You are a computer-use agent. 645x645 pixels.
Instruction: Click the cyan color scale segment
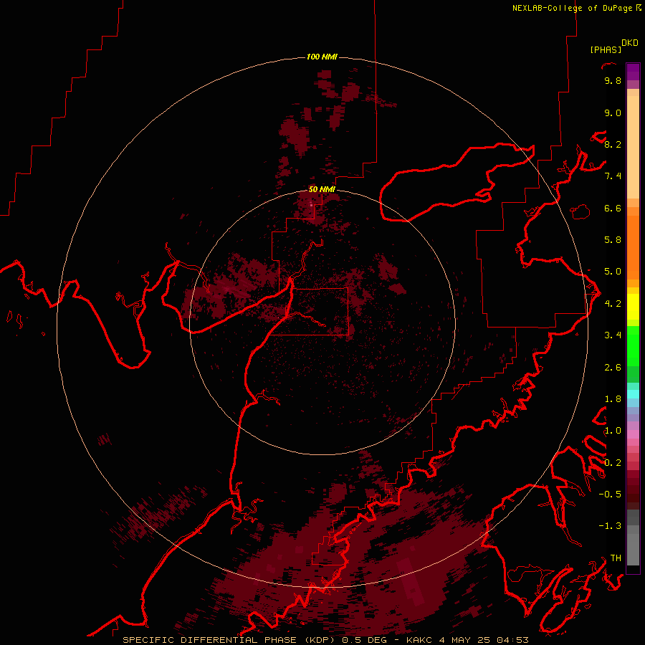pos(633,394)
